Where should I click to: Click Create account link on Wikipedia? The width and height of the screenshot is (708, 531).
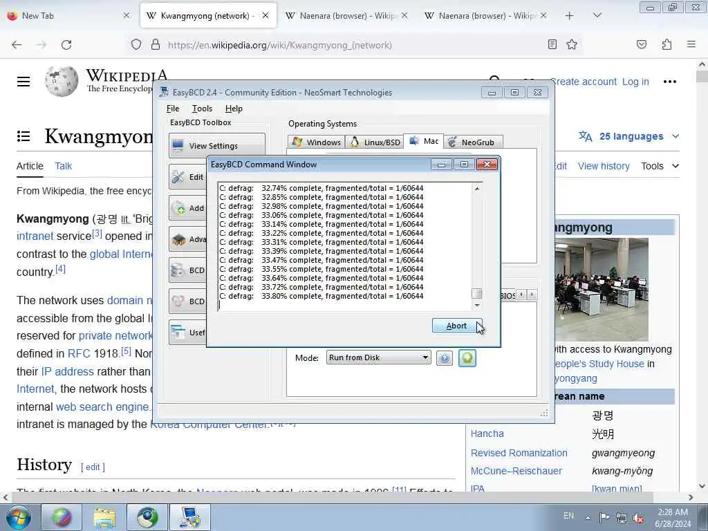coord(584,82)
